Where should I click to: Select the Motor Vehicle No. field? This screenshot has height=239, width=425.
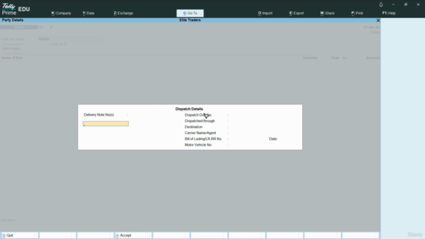pos(199,145)
